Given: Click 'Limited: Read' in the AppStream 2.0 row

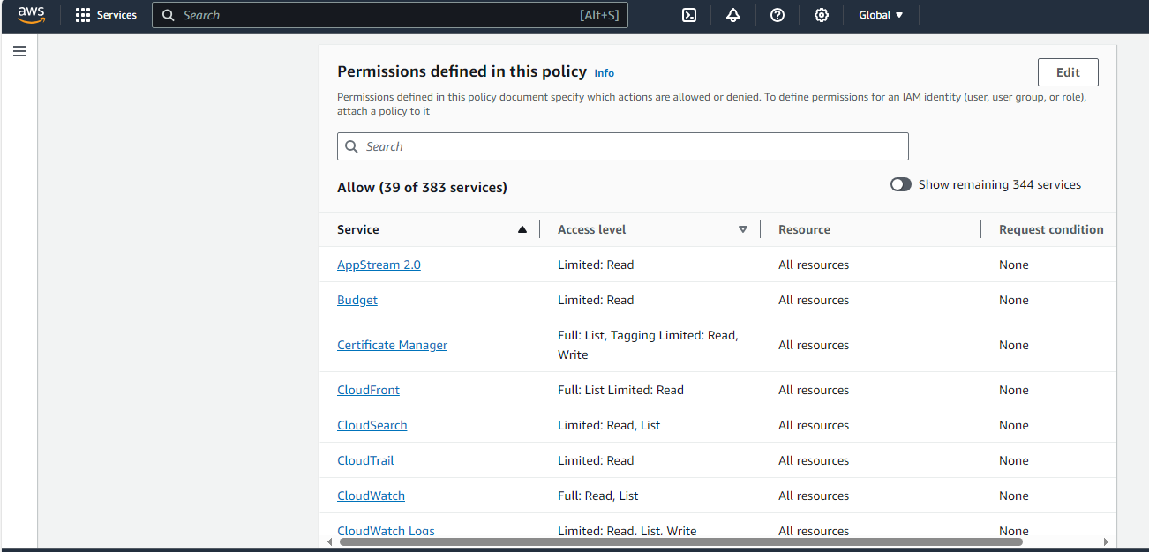Looking at the screenshot, I should tap(596, 265).
